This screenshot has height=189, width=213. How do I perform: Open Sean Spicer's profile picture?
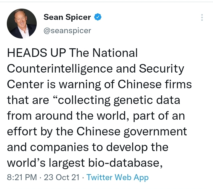click(22, 23)
